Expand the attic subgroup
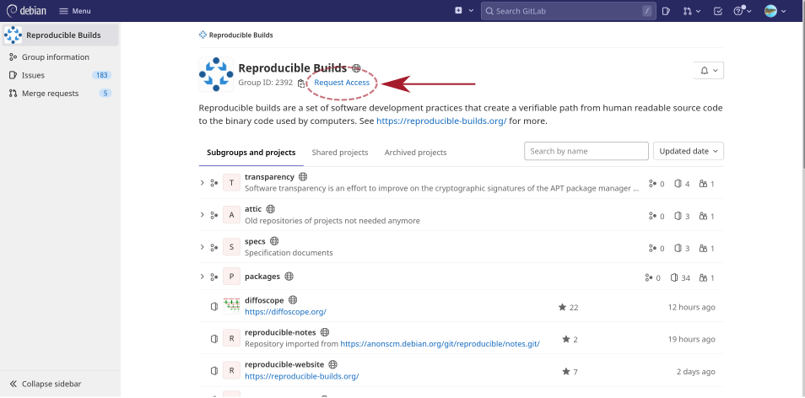The height and width of the screenshot is (398, 805). pyautogui.click(x=202, y=215)
